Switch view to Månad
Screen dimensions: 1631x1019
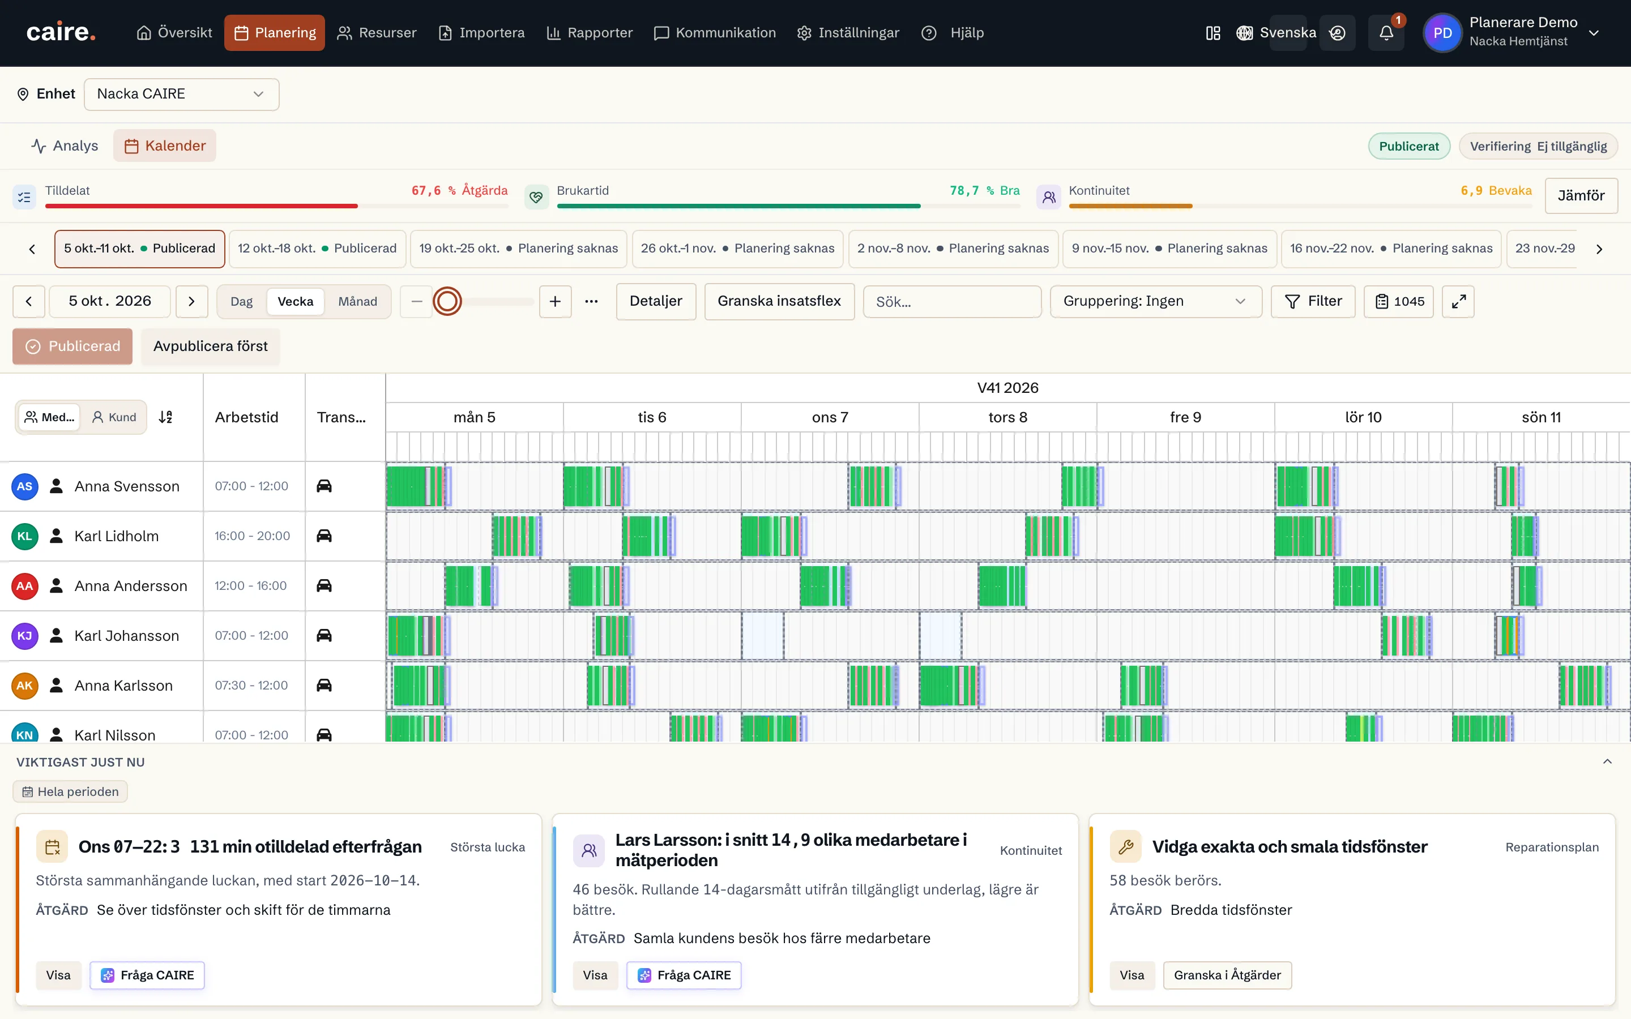click(357, 301)
